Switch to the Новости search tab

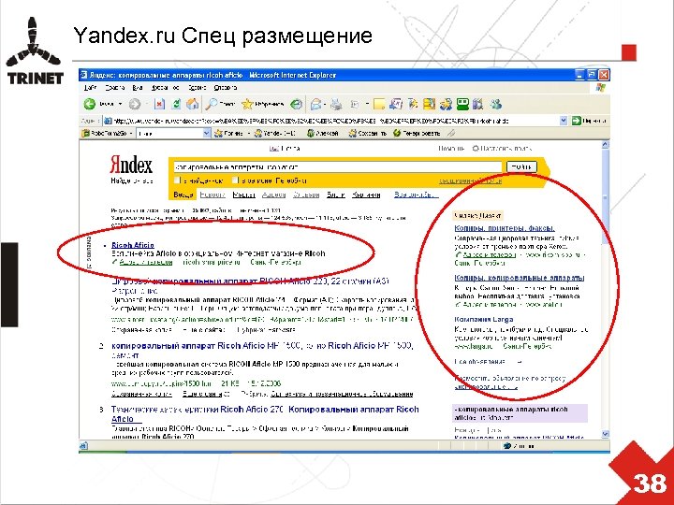click(212, 195)
